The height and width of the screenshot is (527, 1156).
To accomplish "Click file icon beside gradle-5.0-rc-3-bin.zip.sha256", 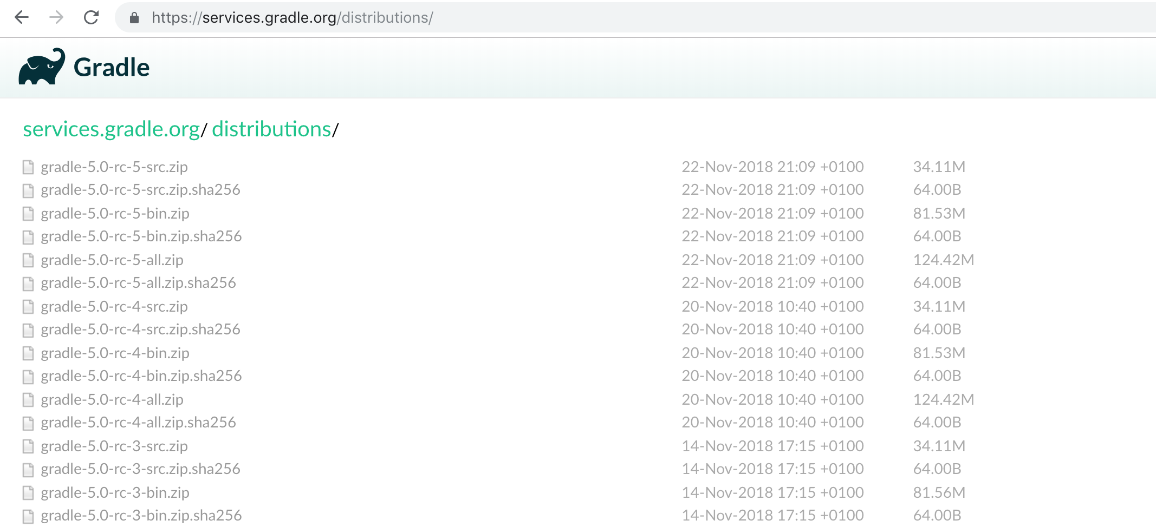I will click(x=28, y=516).
